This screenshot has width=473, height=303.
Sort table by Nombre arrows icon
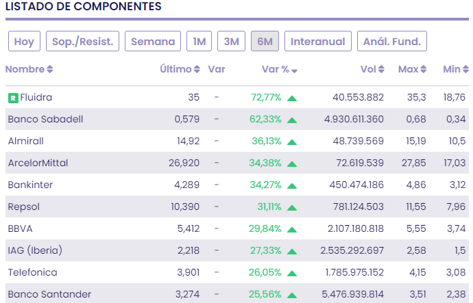[x=50, y=70]
